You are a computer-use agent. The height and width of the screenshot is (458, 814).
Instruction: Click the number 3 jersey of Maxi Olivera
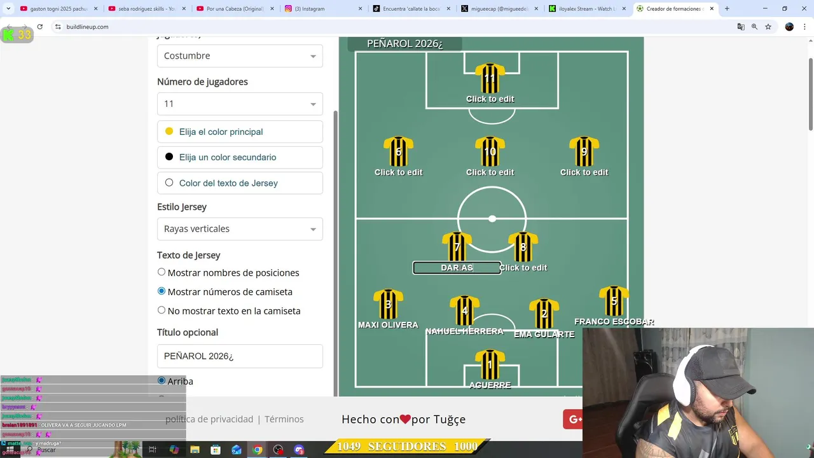point(388,304)
